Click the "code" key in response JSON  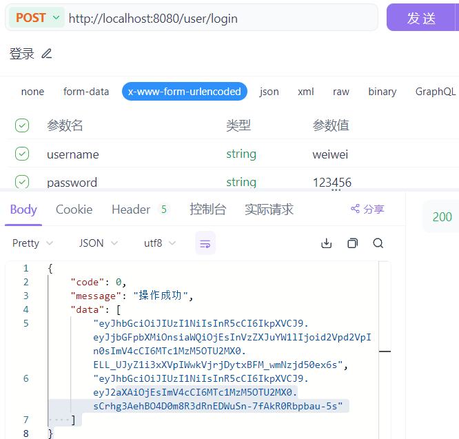point(87,282)
